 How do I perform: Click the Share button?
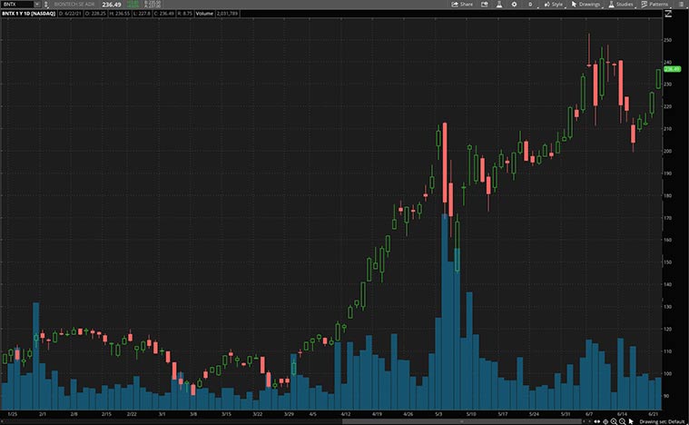coord(463,5)
